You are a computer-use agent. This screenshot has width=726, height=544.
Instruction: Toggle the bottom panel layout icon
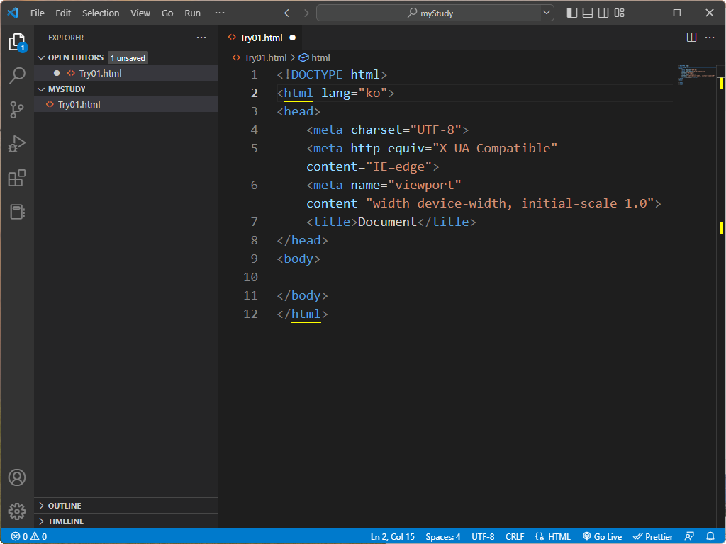pos(588,13)
